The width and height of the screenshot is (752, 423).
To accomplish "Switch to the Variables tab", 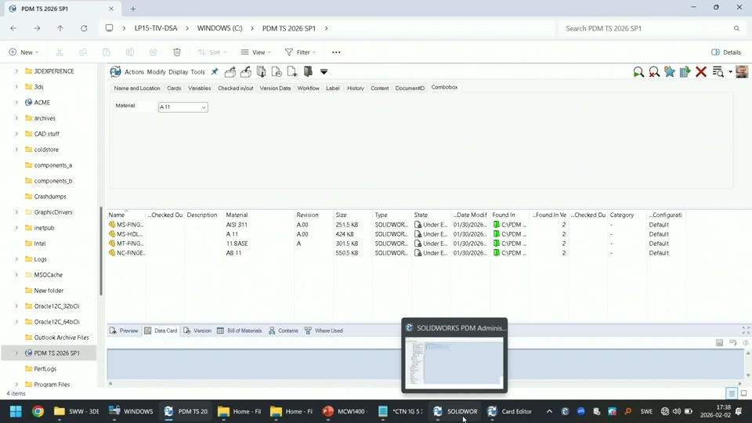I will [x=200, y=89].
